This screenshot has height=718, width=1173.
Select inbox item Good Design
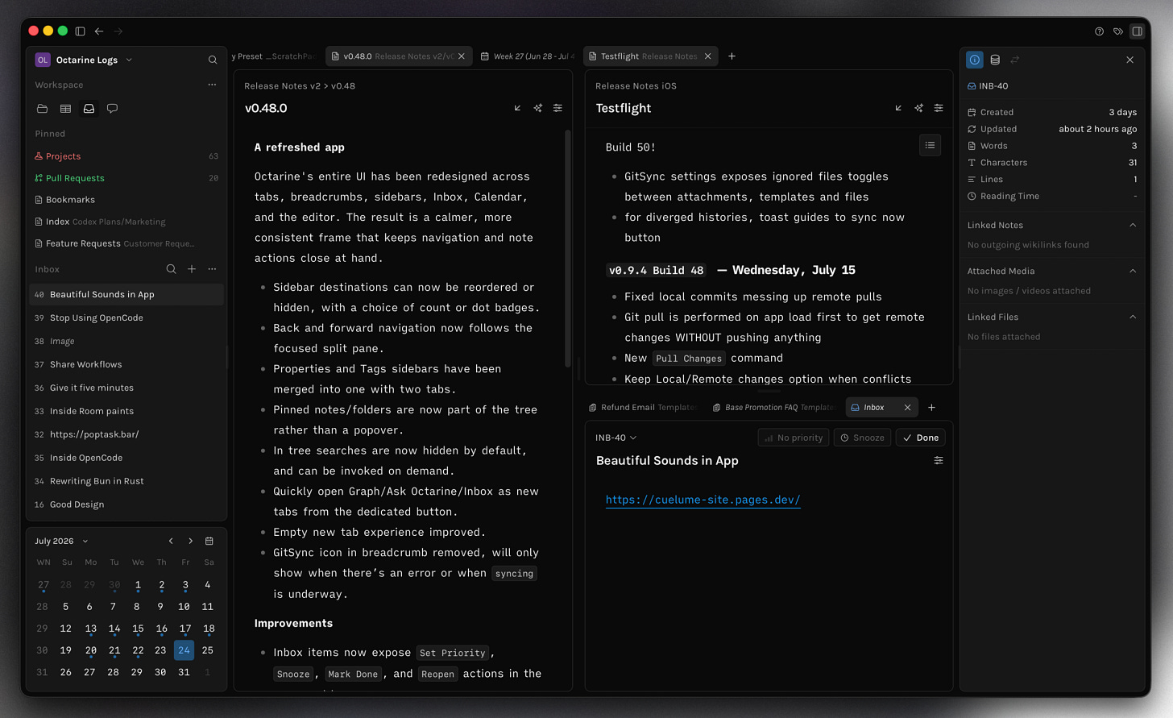(126, 504)
